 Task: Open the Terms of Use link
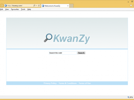click(85, 83)
